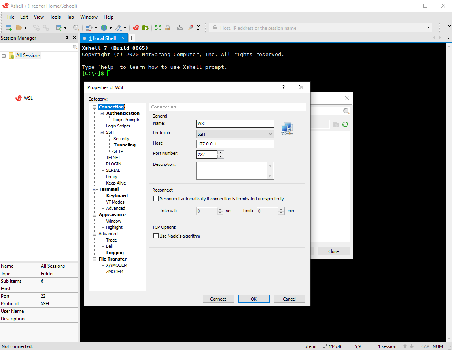The width and height of the screenshot is (452, 350).
Task: Click the Highlight marker toolbar icon
Action: (x=190, y=28)
